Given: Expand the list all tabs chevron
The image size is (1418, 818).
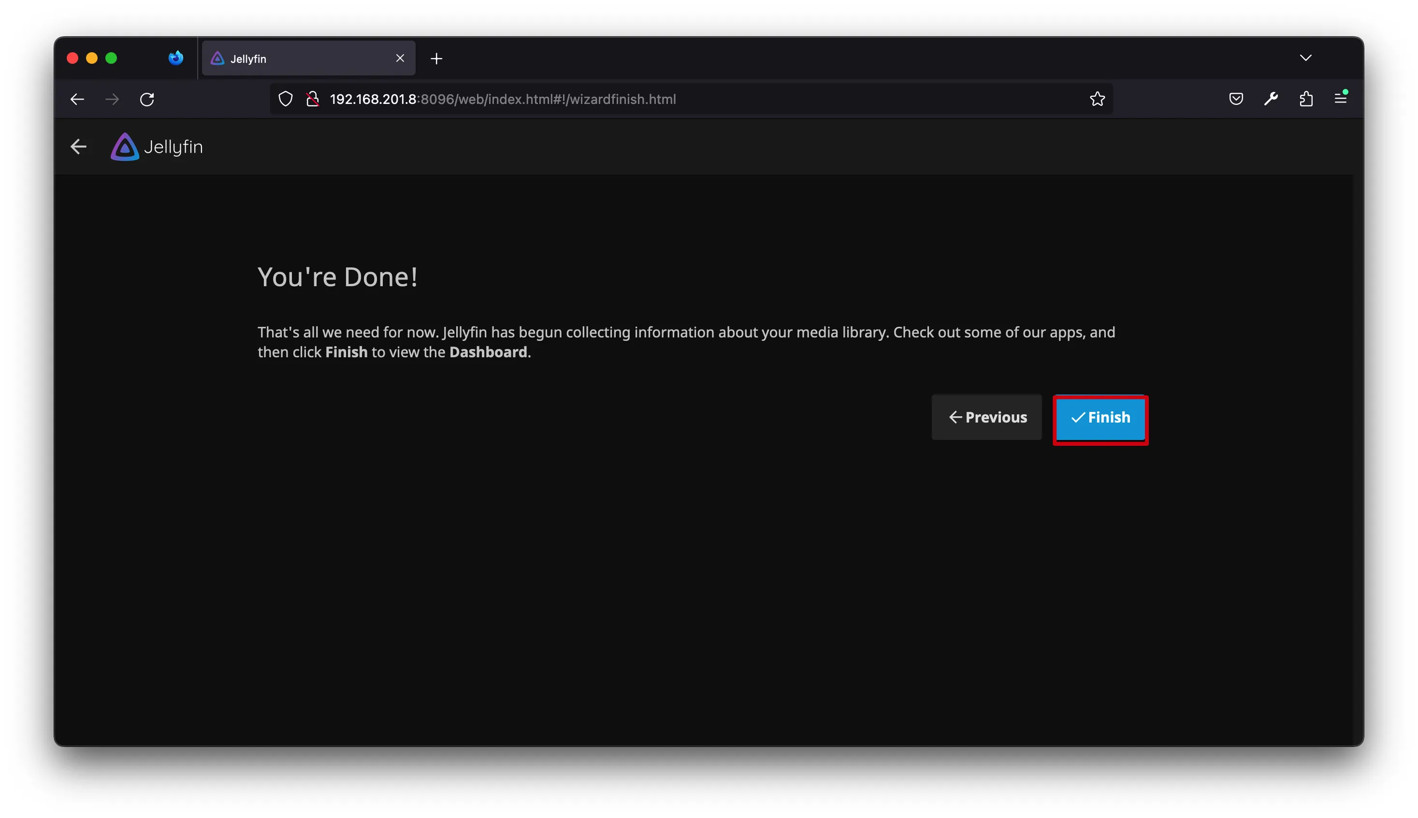Looking at the screenshot, I should (1305, 58).
